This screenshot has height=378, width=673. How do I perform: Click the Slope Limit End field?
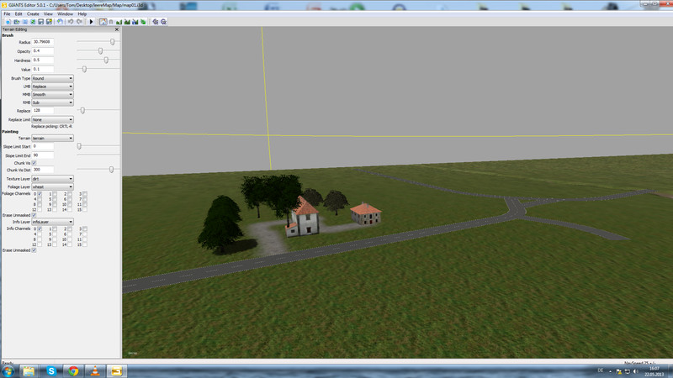pyautogui.click(x=43, y=155)
